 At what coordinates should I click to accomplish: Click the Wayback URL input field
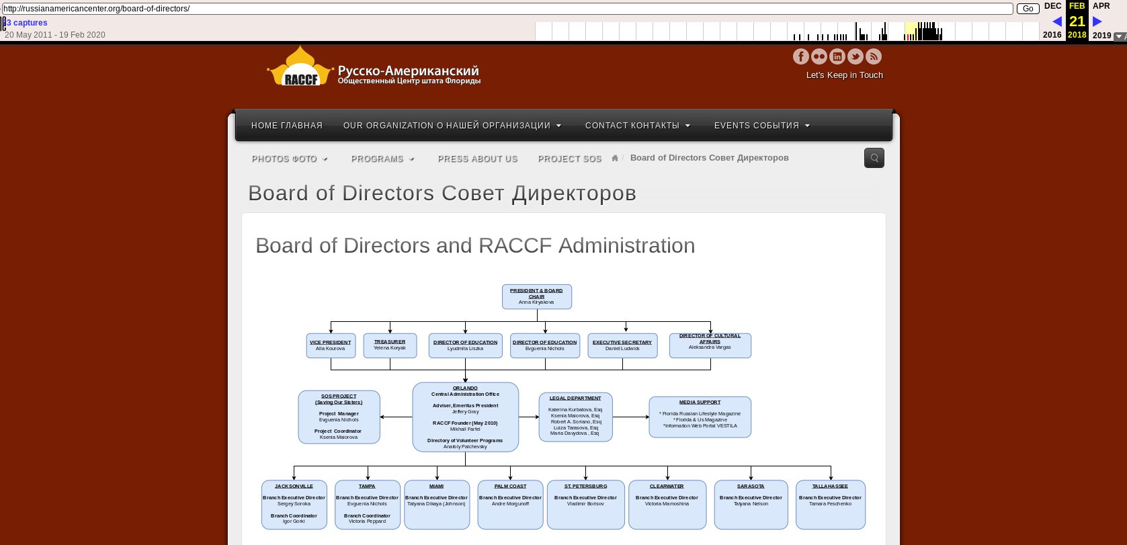[507, 9]
